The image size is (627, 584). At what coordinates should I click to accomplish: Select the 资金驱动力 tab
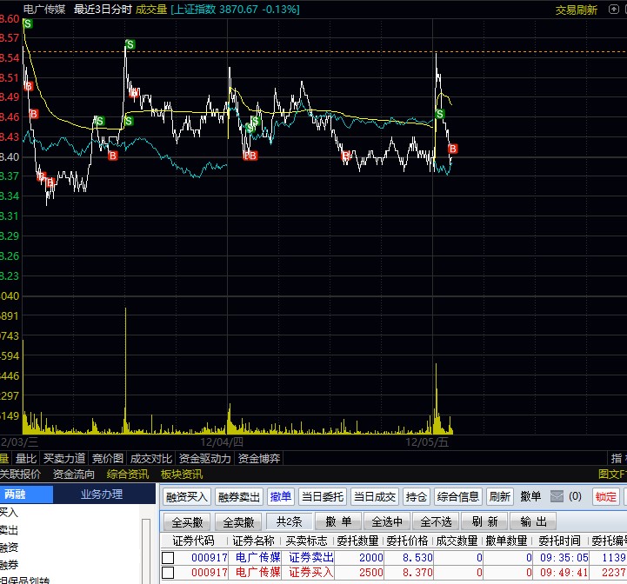(x=204, y=458)
